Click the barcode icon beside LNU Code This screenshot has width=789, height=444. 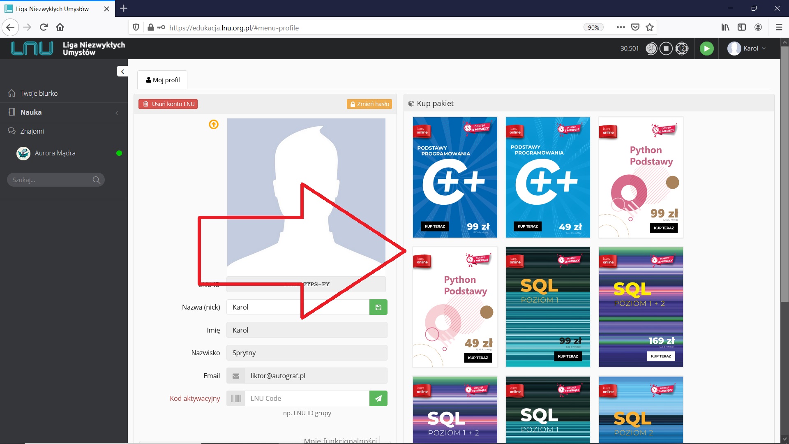pos(236,398)
